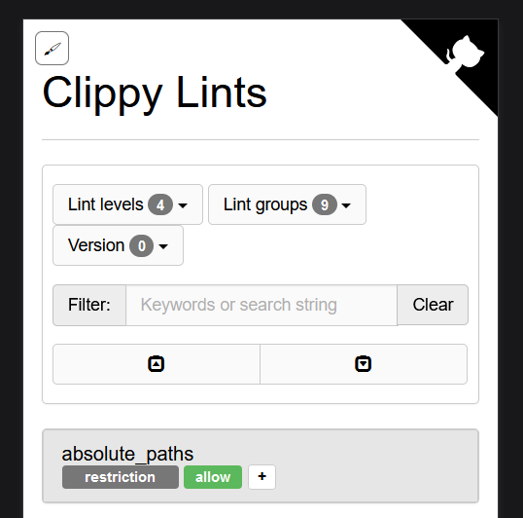Click the caret arrow next to Lint levels
523x518 pixels.
coord(183,205)
